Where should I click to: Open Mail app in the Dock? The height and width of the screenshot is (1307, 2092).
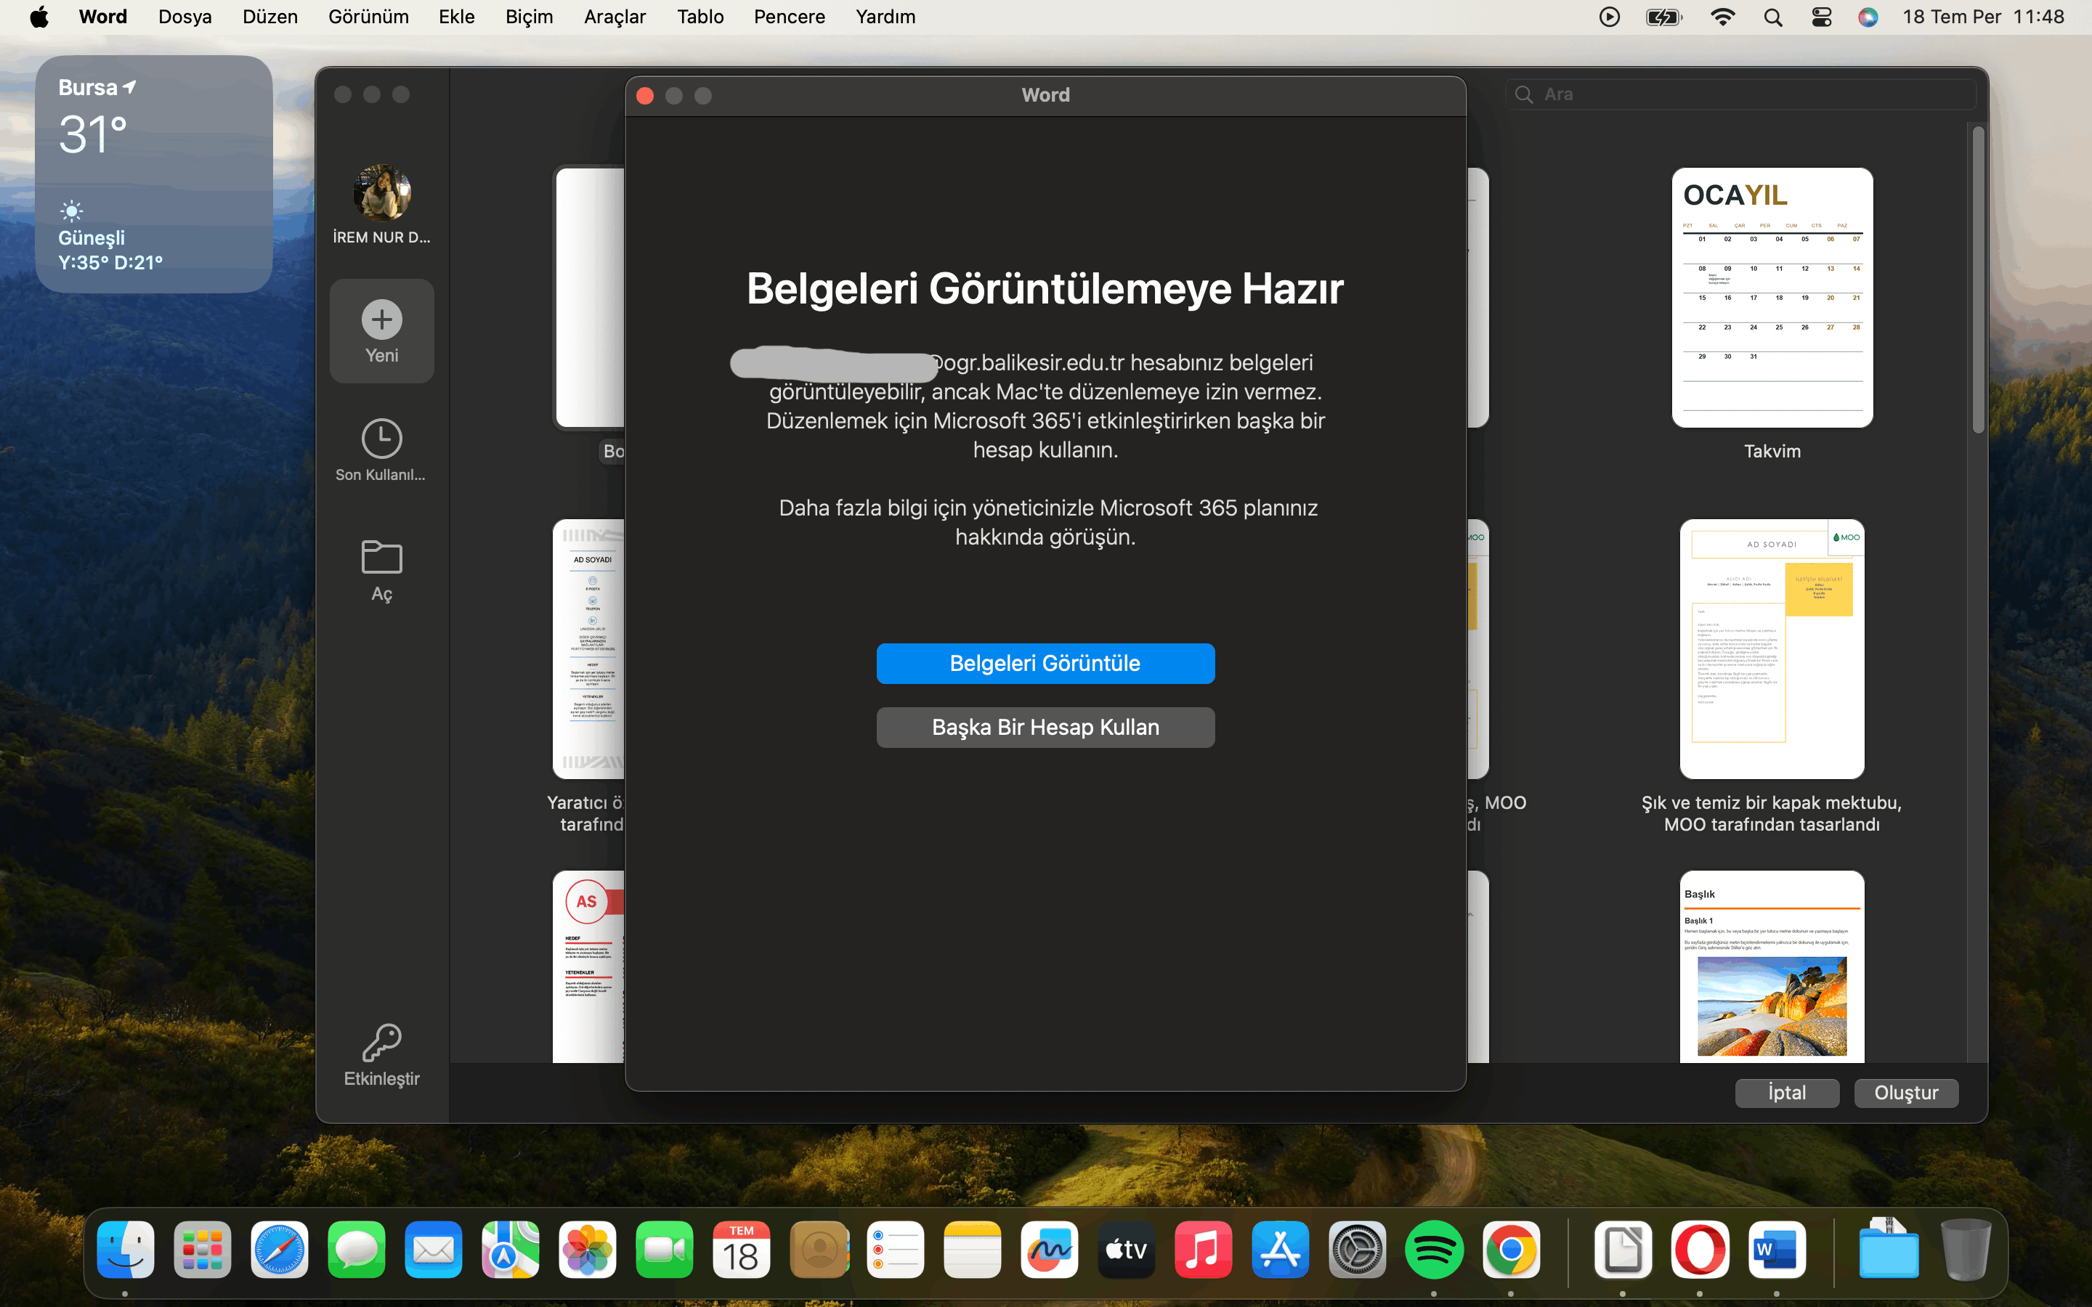[433, 1249]
